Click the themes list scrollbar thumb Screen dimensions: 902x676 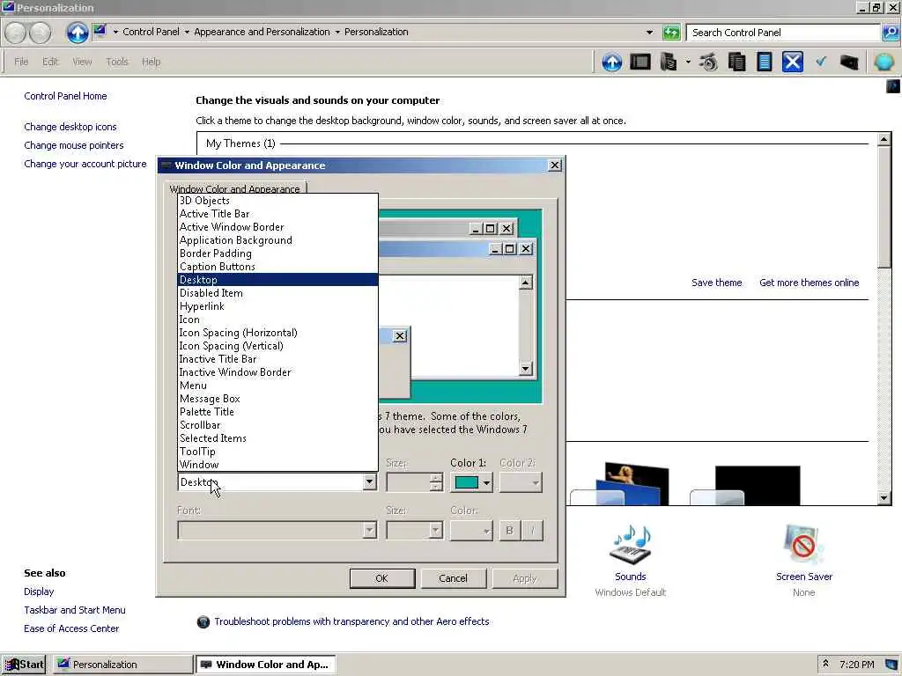[x=884, y=207]
